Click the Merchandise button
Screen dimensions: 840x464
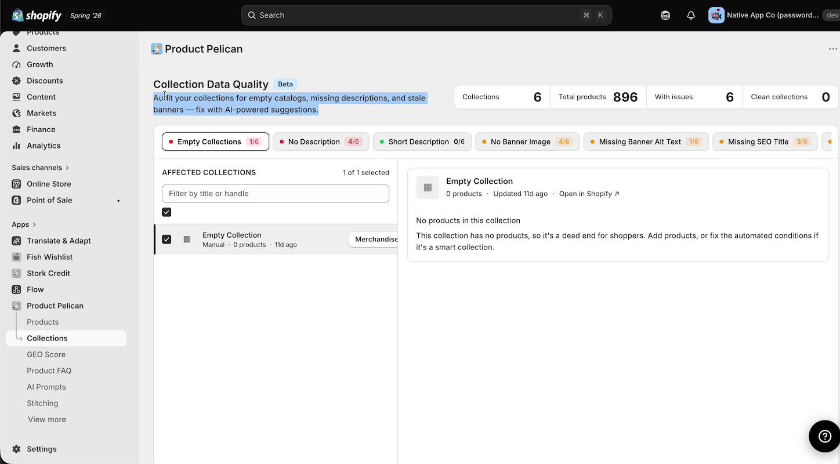coord(373,239)
